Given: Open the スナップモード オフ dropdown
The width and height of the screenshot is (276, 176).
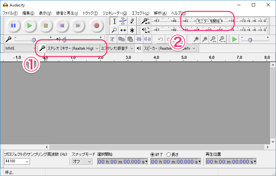Looking at the screenshot, I should pyautogui.click(x=82, y=161).
